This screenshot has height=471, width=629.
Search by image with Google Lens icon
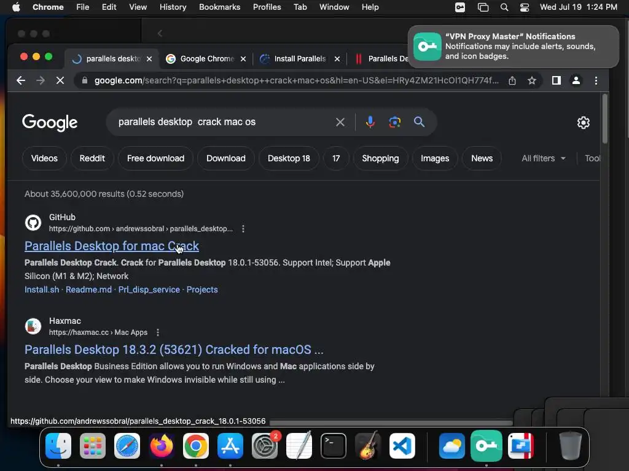pos(395,122)
